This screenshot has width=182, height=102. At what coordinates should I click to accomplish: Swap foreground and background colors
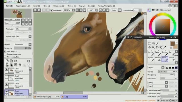(x=176, y=42)
